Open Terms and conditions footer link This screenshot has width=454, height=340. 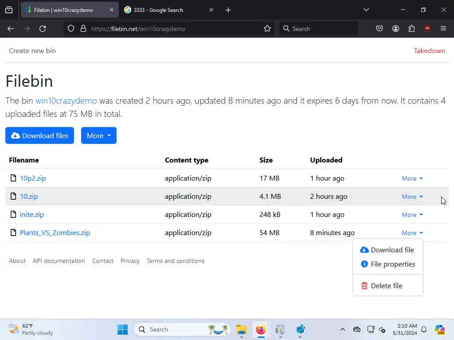tap(176, 261)
